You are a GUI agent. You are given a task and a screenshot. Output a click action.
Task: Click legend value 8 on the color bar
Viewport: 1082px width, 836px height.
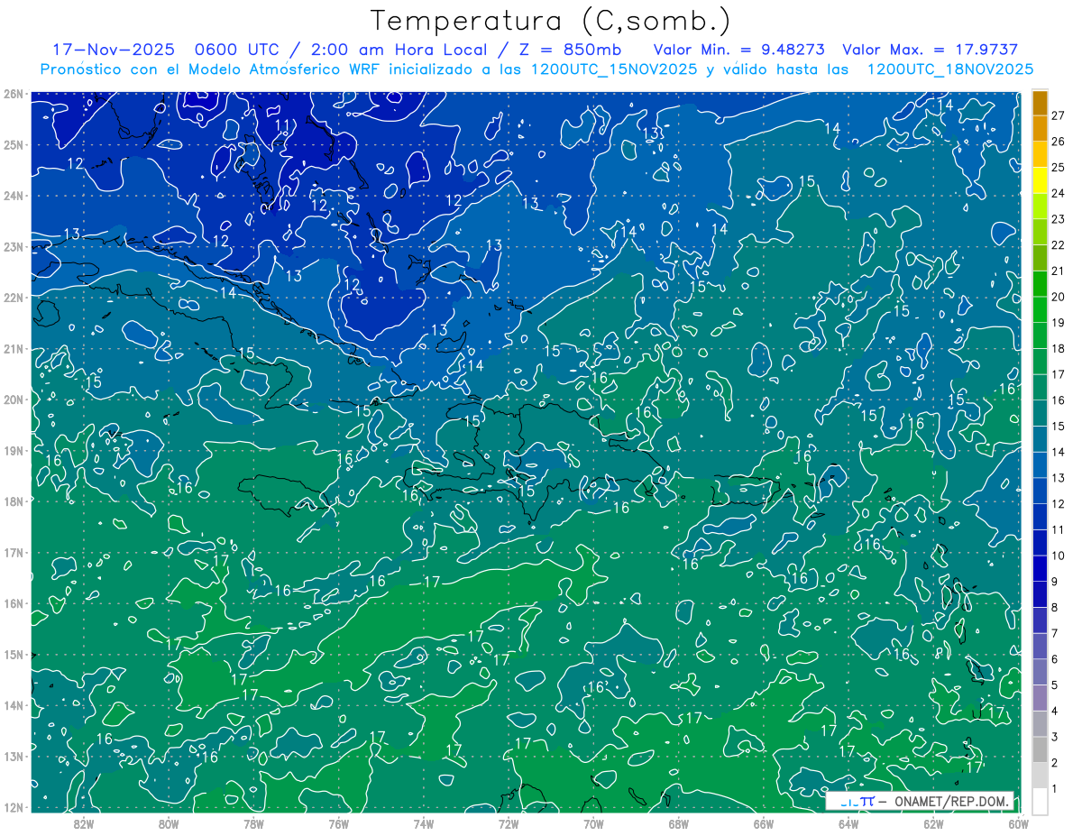pyautogui.click(x=1055, y=607)
